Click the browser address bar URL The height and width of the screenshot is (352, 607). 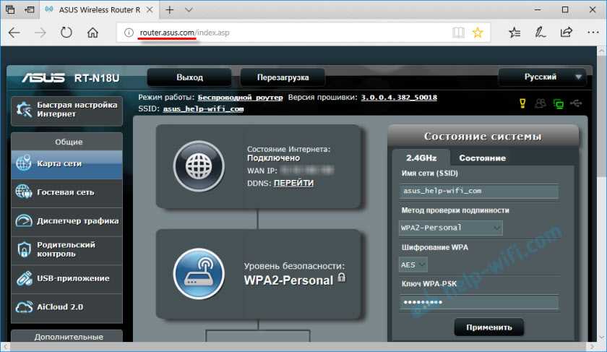(x=185, y=33)
